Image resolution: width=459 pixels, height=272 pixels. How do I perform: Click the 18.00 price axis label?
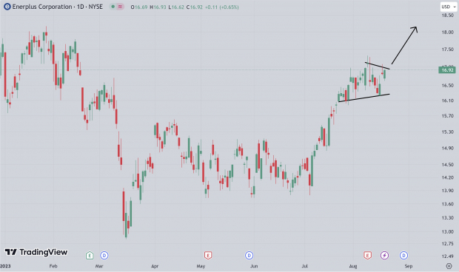(x=447, y=32)
